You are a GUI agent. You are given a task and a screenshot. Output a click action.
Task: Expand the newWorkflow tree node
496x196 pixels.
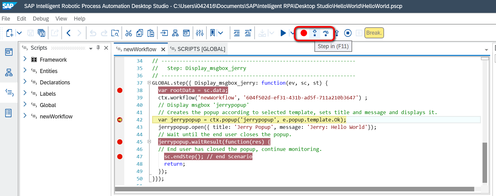[25, 116]
